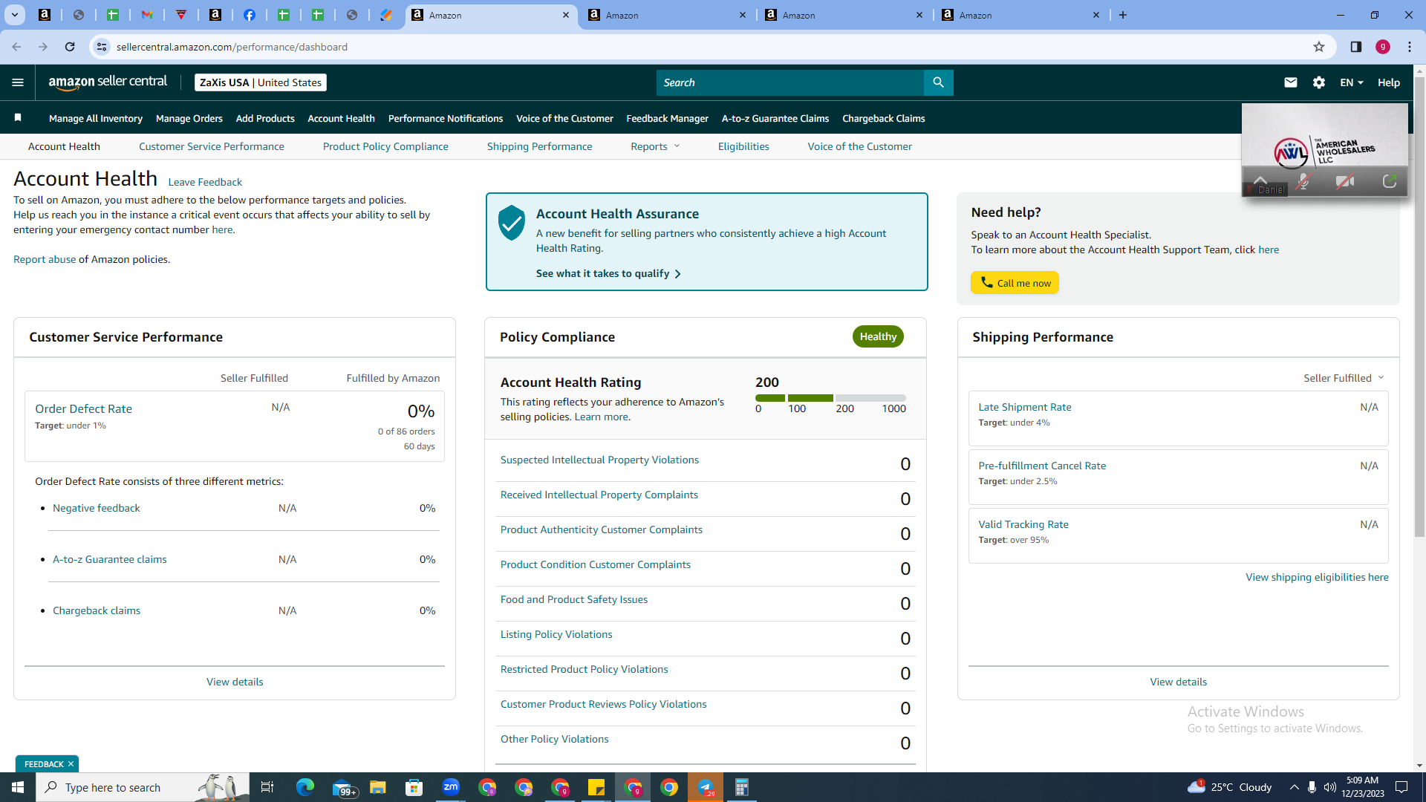Switch to Product Policy Compliance tab
The image size is (1426, 802).
385,146
